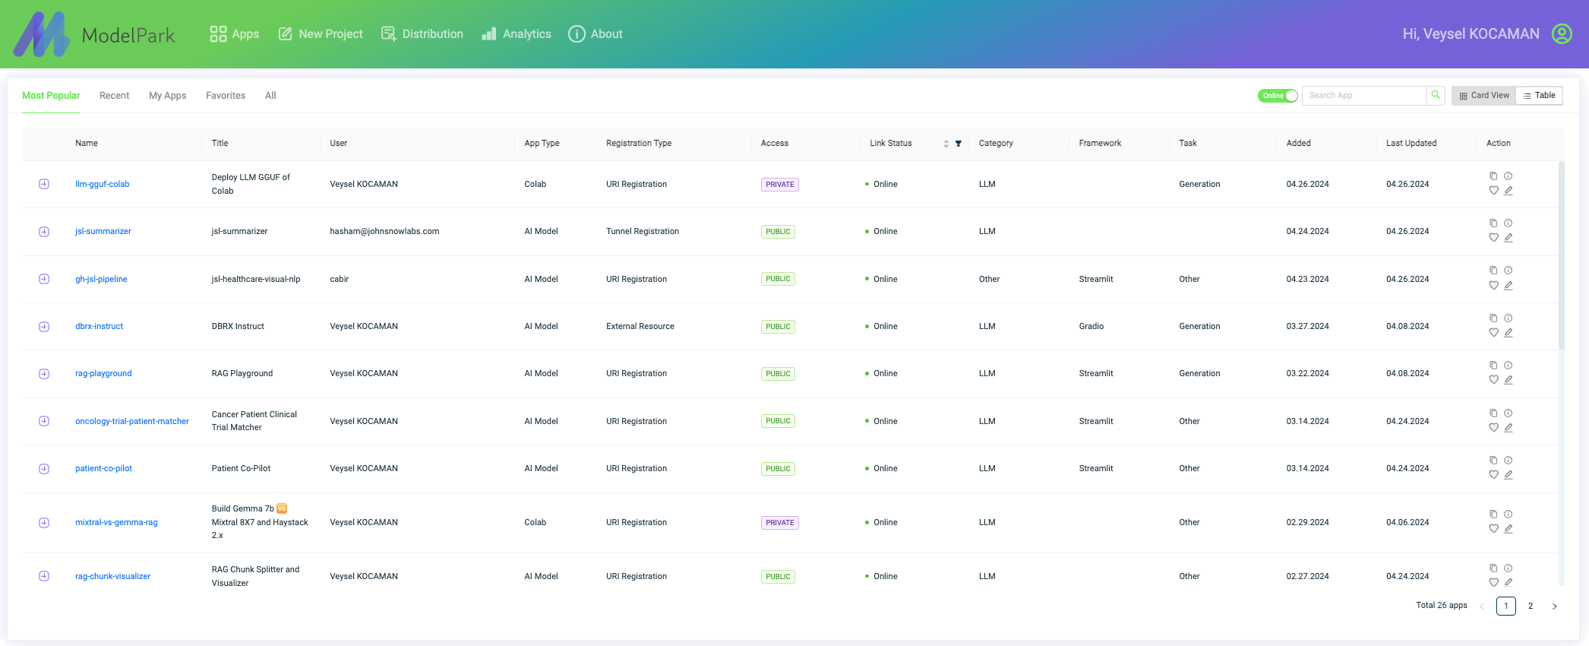Show the All tab
The image size is (1589, 646).
click(x=270, y=96)
